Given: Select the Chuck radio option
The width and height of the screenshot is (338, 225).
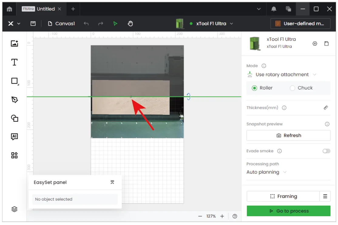Looking at the screenshot, I should click(301, 88).
